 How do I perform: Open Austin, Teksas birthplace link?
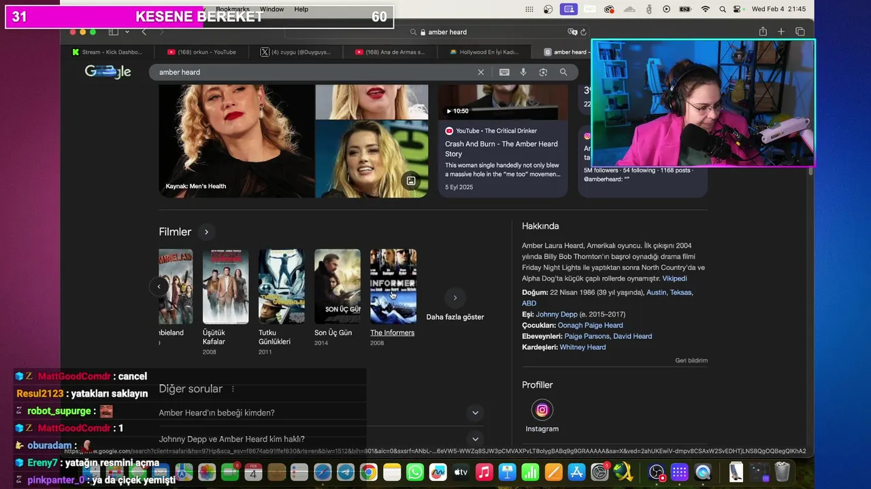(x=670, y=293)
